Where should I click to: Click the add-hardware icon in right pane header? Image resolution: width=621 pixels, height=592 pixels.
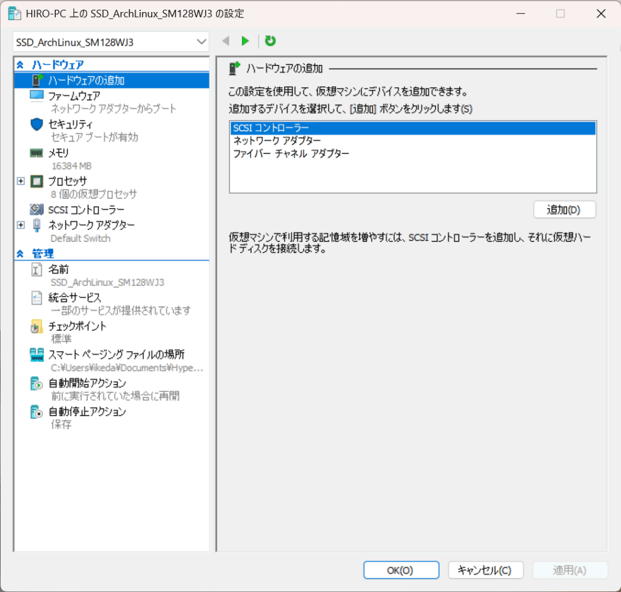tap(235, 68)
